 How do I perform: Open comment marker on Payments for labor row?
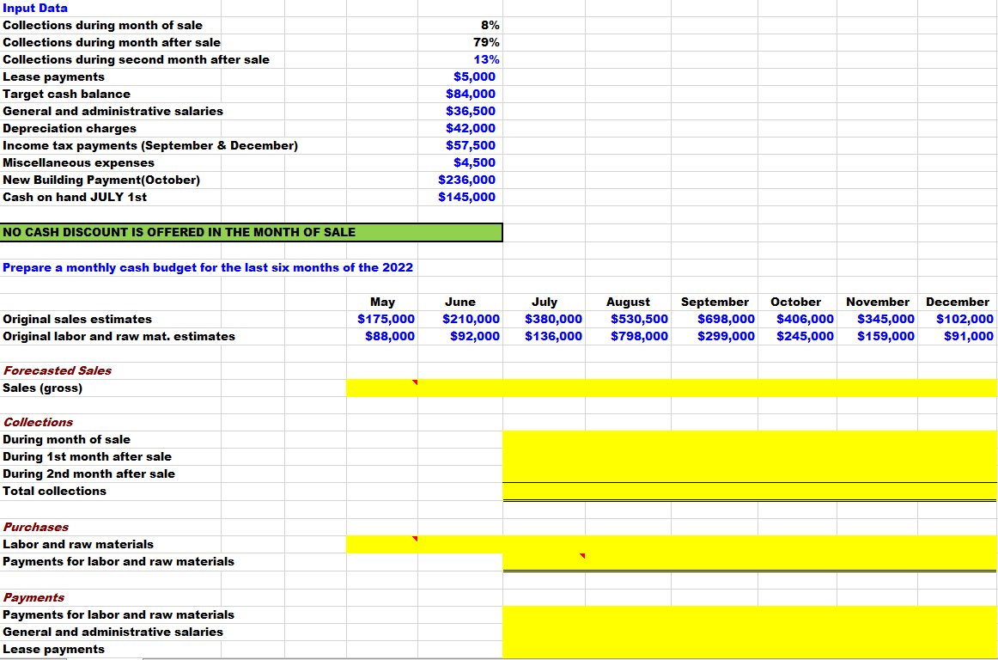pyautogui.click(x=582, y=556)
